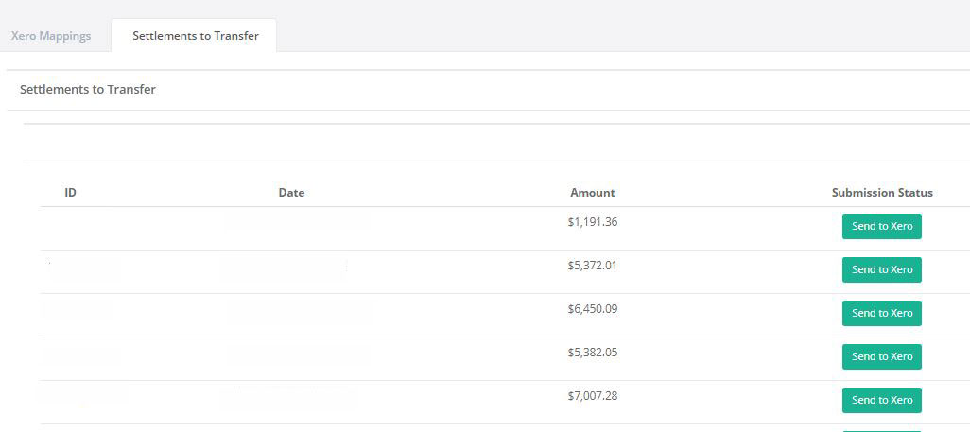Click the date cell in the $6,450.09 row

300,313
